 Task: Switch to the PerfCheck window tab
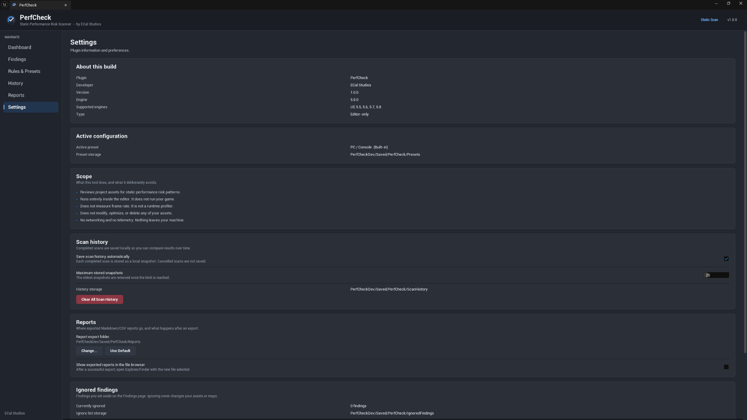[40, 5]
